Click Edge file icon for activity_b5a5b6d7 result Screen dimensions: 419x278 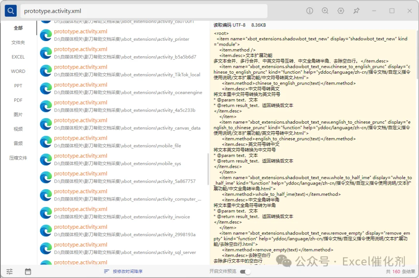[46, 53]
